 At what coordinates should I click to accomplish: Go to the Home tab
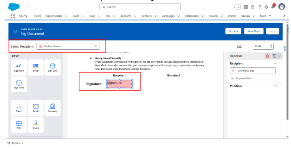tap(38, 16)
